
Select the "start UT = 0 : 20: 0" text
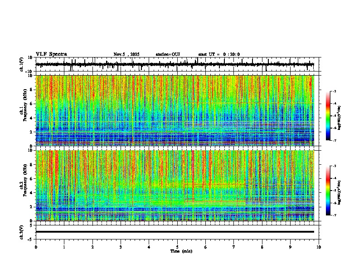pos(219,54)
